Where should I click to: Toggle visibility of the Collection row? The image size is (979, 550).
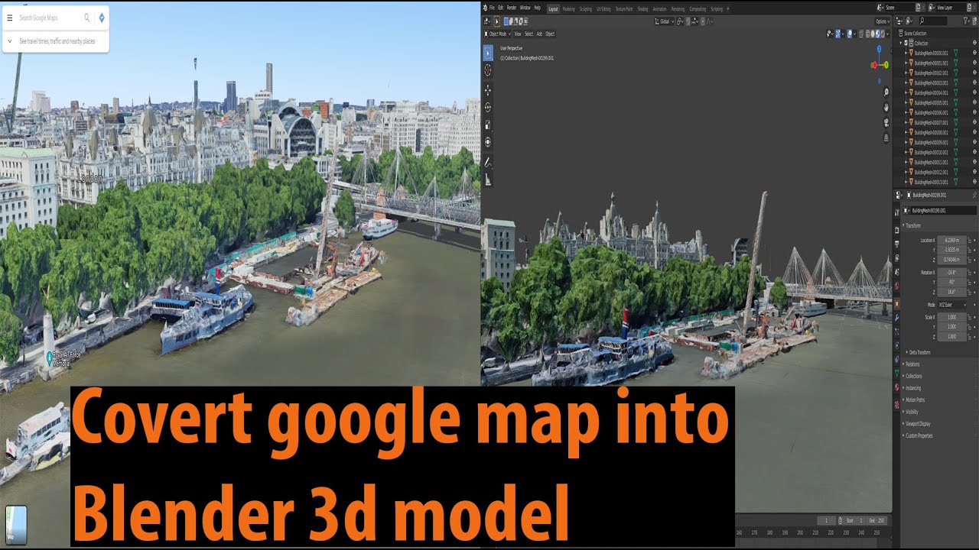tap(974, 44)
